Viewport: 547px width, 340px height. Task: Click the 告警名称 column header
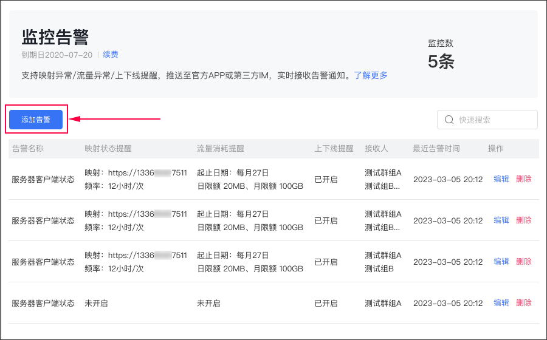(x=28, y=148)
